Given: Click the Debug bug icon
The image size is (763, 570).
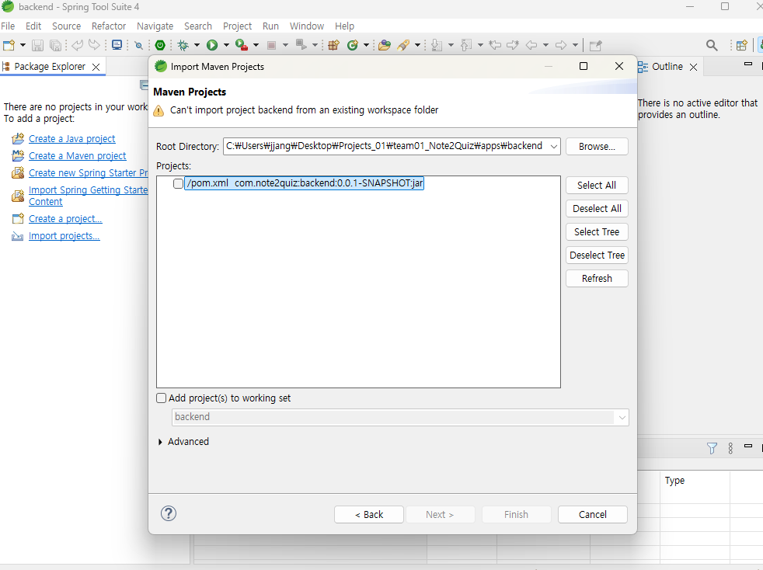Looking at the screenshot, I should 183,45.
